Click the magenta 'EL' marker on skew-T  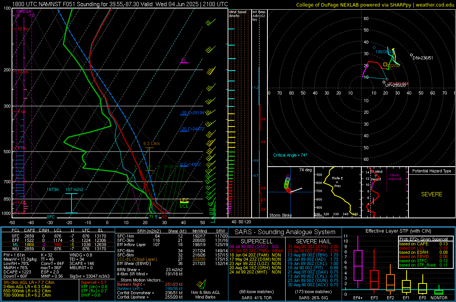pos(184,61)
